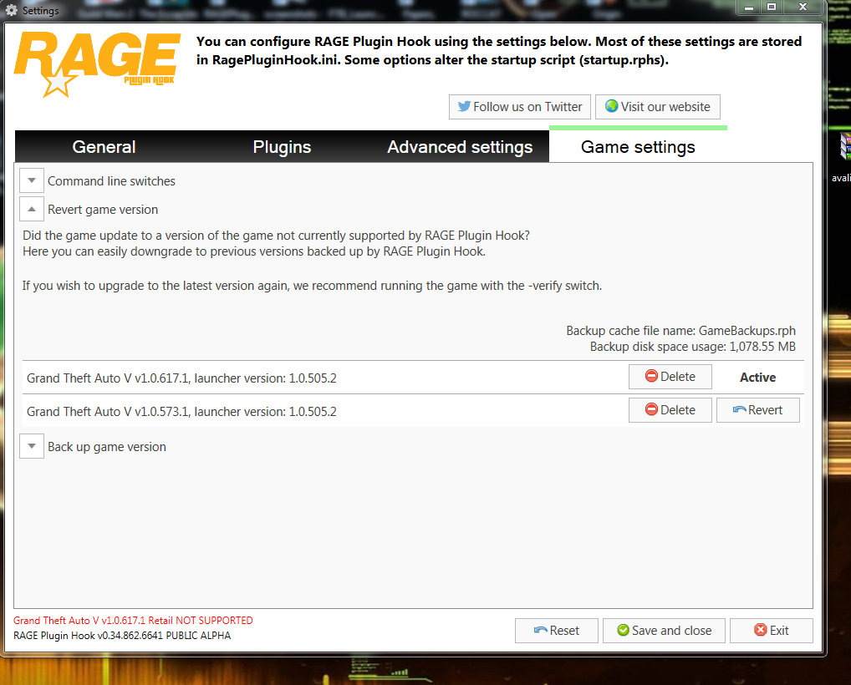The width and height of the screenshot is (851, 685).
Task: Click the red NOT SUPPORTED status text
Action: (x=133, y=621)
